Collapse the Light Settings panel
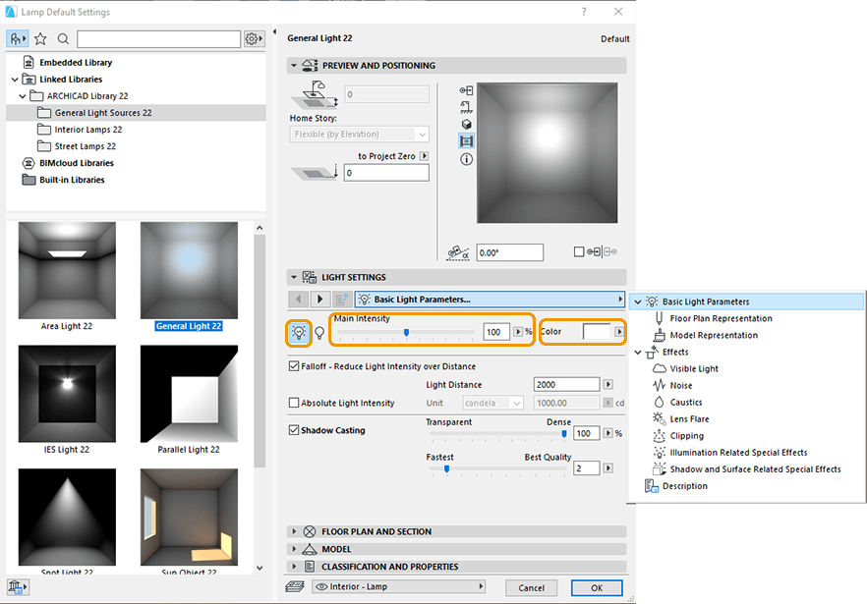Screen dimensions: 867x604 click(x=294, y=277)
